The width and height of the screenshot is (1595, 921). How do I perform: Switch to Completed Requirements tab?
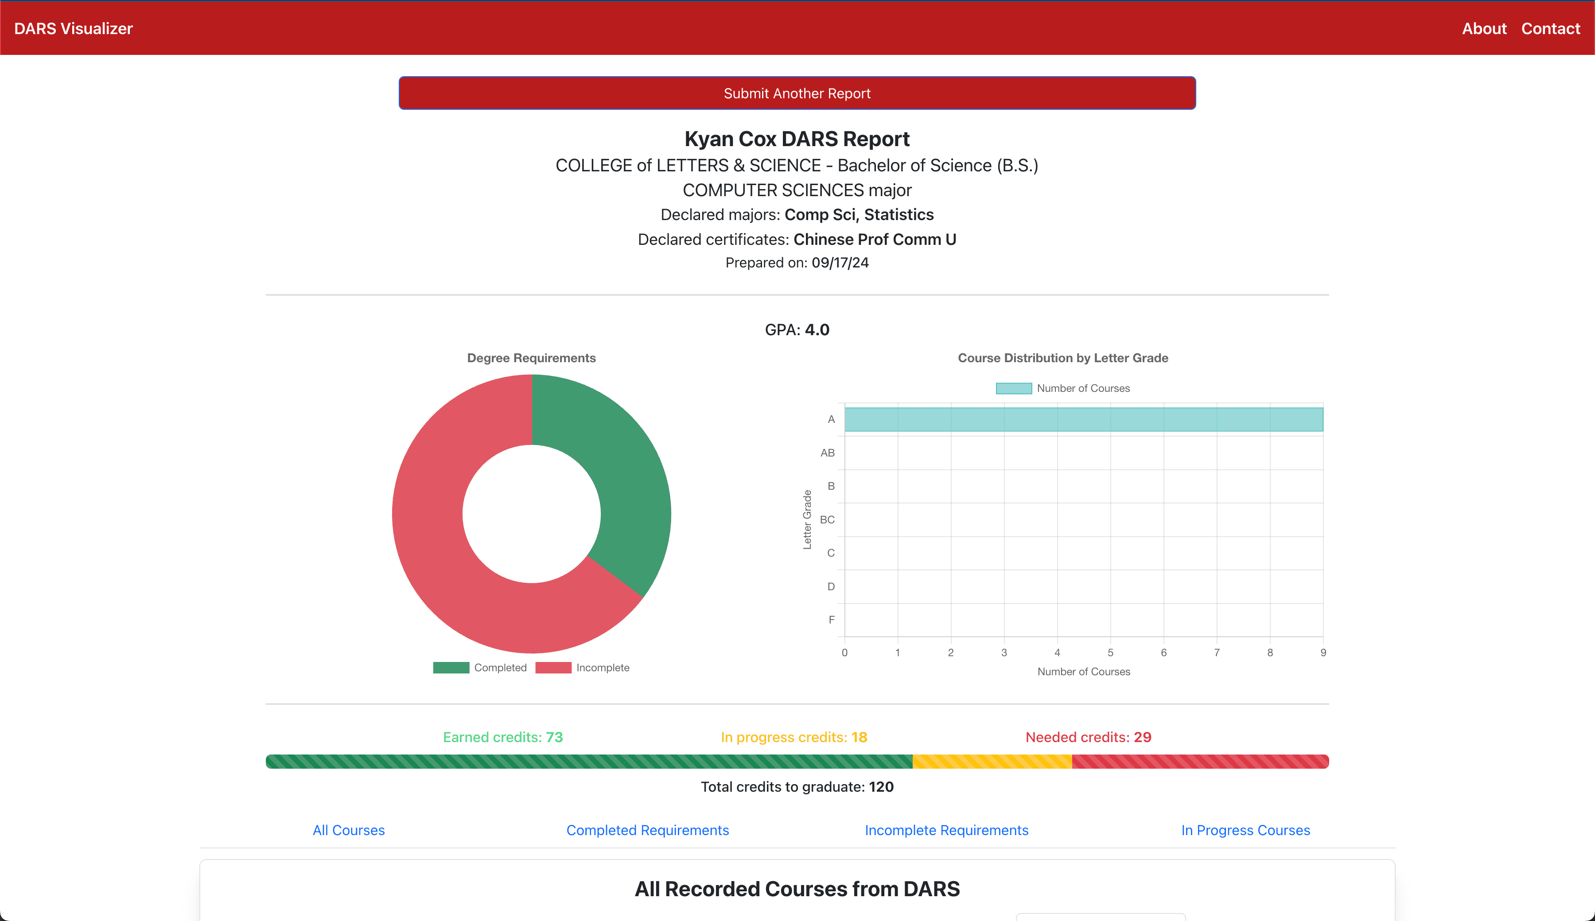click(647, 830)
